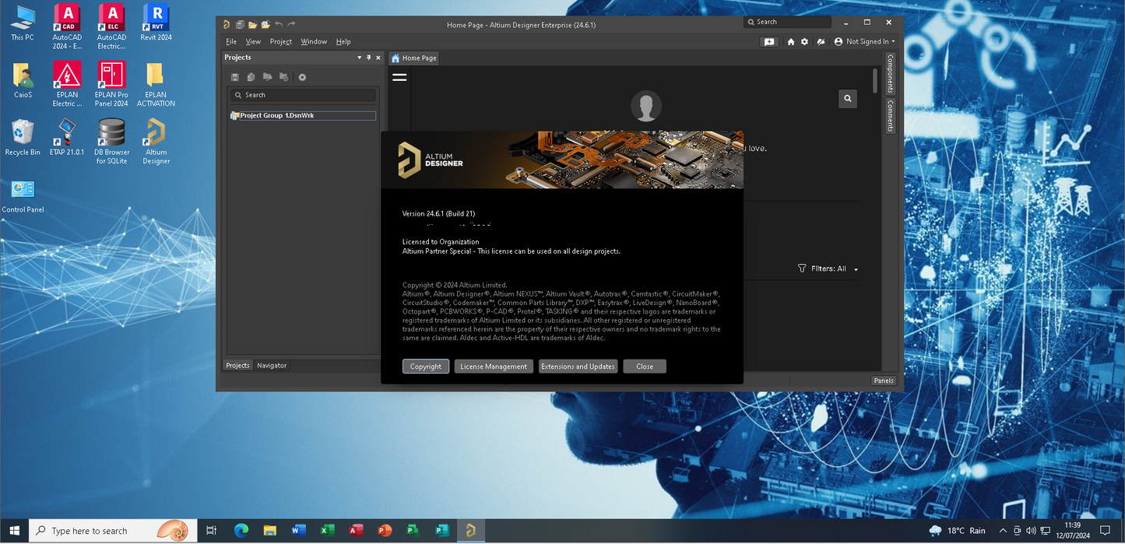Open the View menu
Screen dimensions: 1125x544
[x=253, y=42]
